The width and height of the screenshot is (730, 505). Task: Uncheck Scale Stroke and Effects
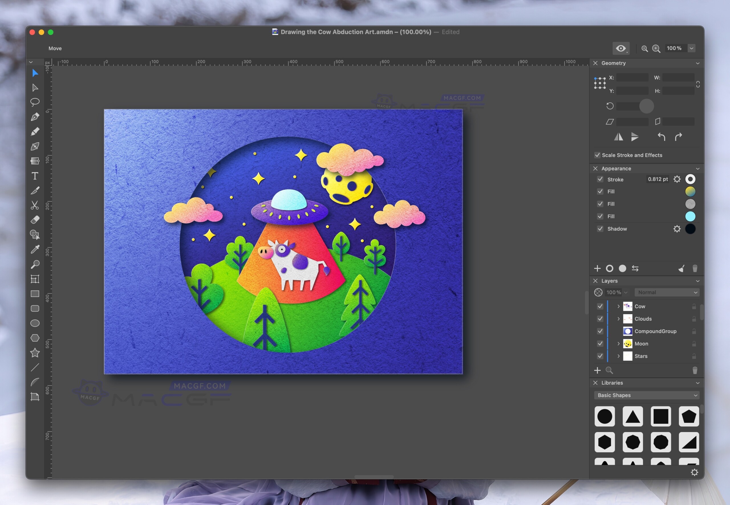pyautogui.click(x=597, y=155)
